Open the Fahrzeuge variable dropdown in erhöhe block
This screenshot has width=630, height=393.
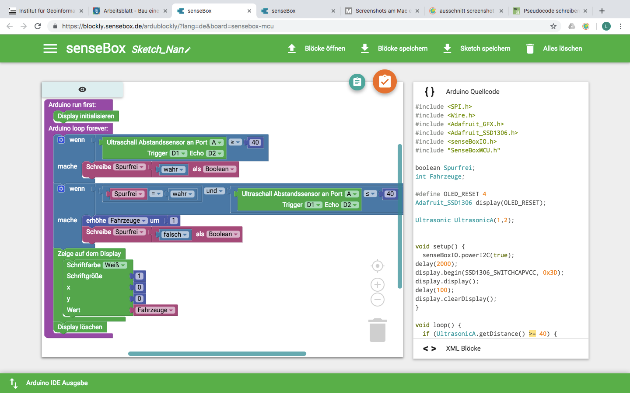(128, 221)
